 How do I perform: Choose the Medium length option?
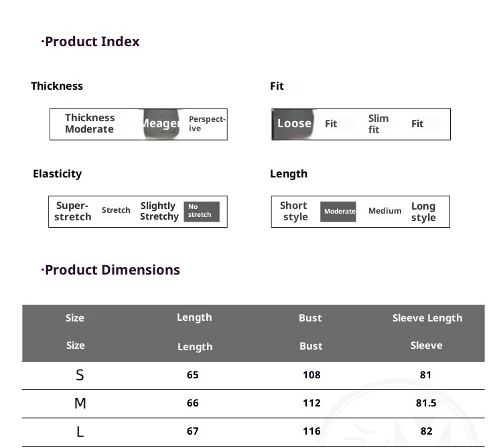pyautogui.click(x=384, y=212)
